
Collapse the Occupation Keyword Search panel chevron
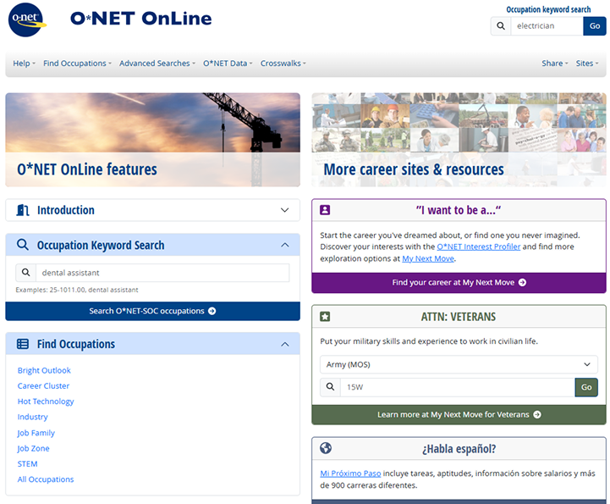click(285, 245)
